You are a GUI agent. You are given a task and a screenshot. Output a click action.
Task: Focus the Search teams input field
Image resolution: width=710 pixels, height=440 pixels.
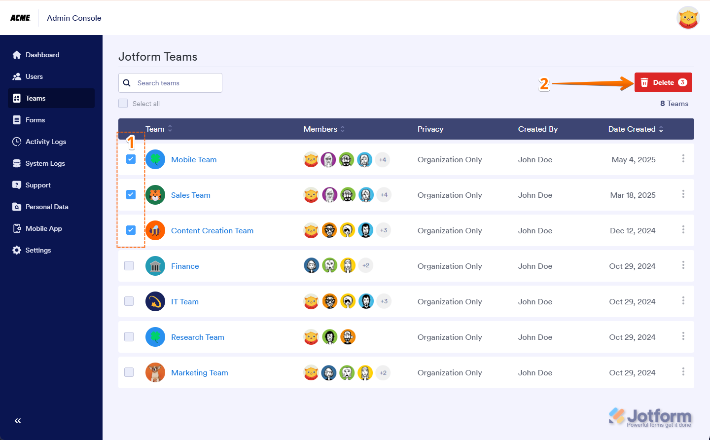click(x=170, y=83)
